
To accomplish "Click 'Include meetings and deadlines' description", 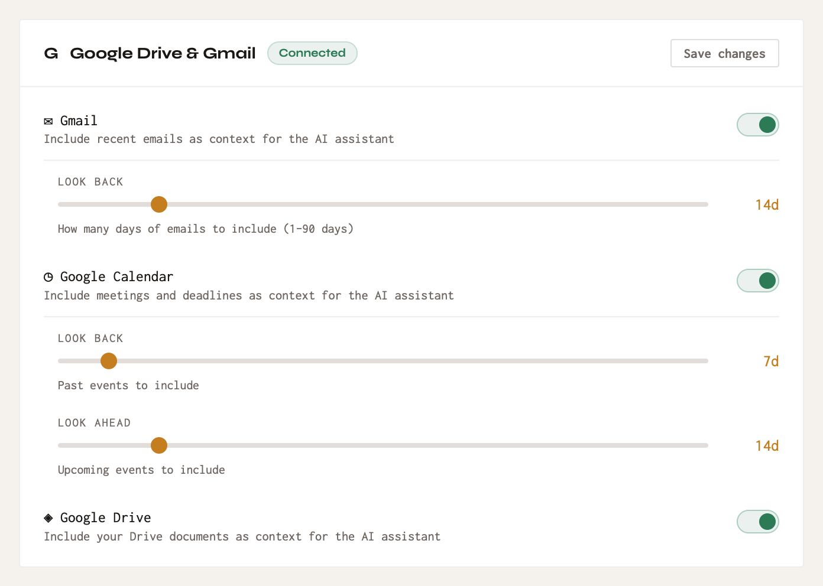I will point(249,295).
